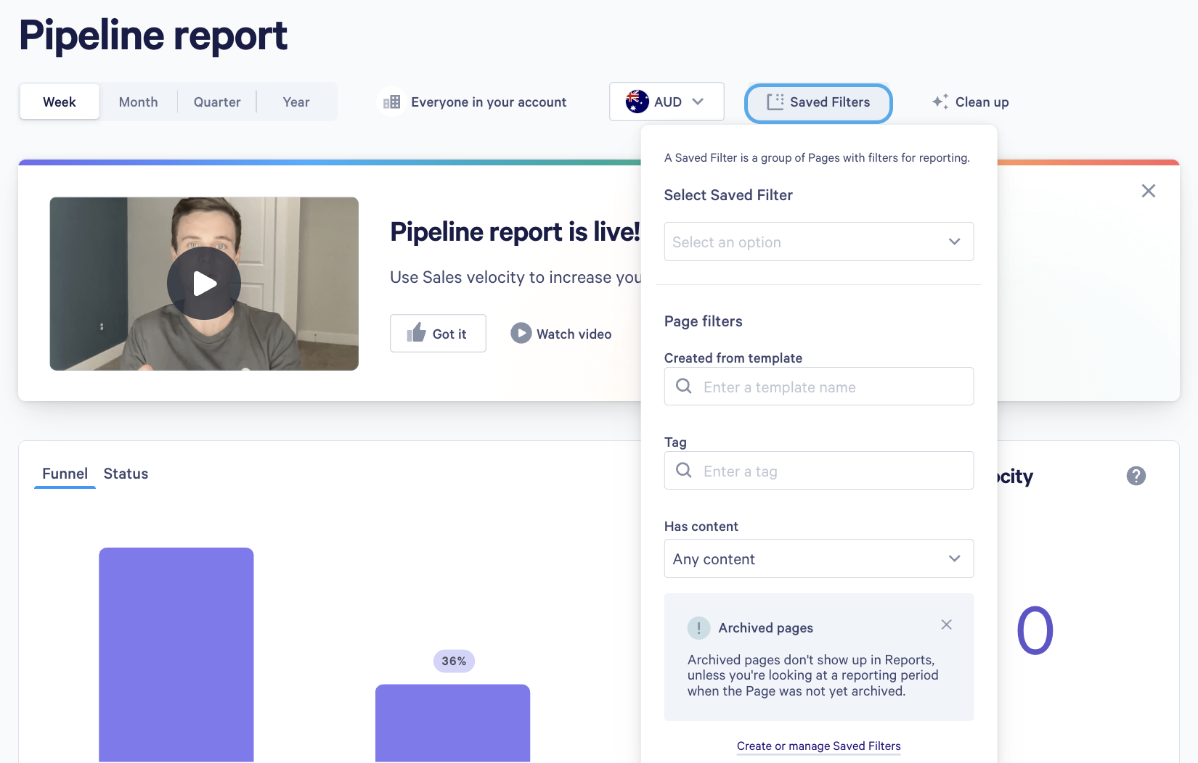Click the Archived pages info icon
Viewport: 1198px width, 763px height.
pyautogui.click(x=698, y=628)
